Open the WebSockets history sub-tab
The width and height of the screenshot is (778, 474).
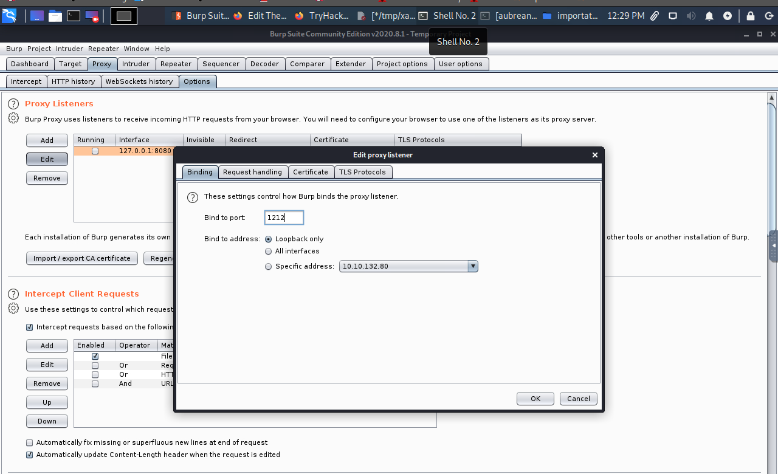[139, 81]
